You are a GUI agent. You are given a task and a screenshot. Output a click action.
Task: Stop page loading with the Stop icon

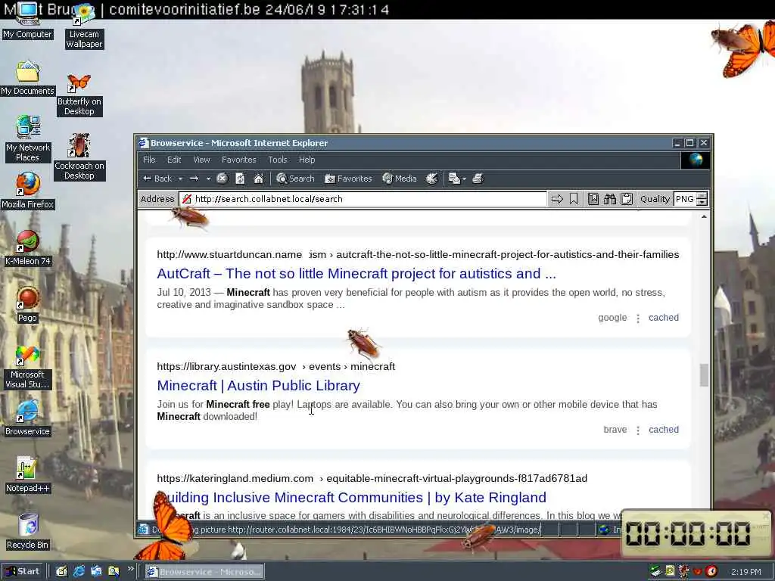point(222,179)
